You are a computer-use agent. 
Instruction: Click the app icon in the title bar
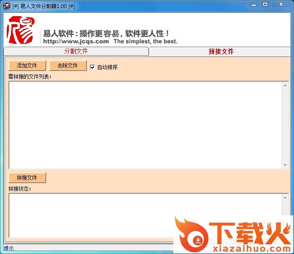[6, 6]
